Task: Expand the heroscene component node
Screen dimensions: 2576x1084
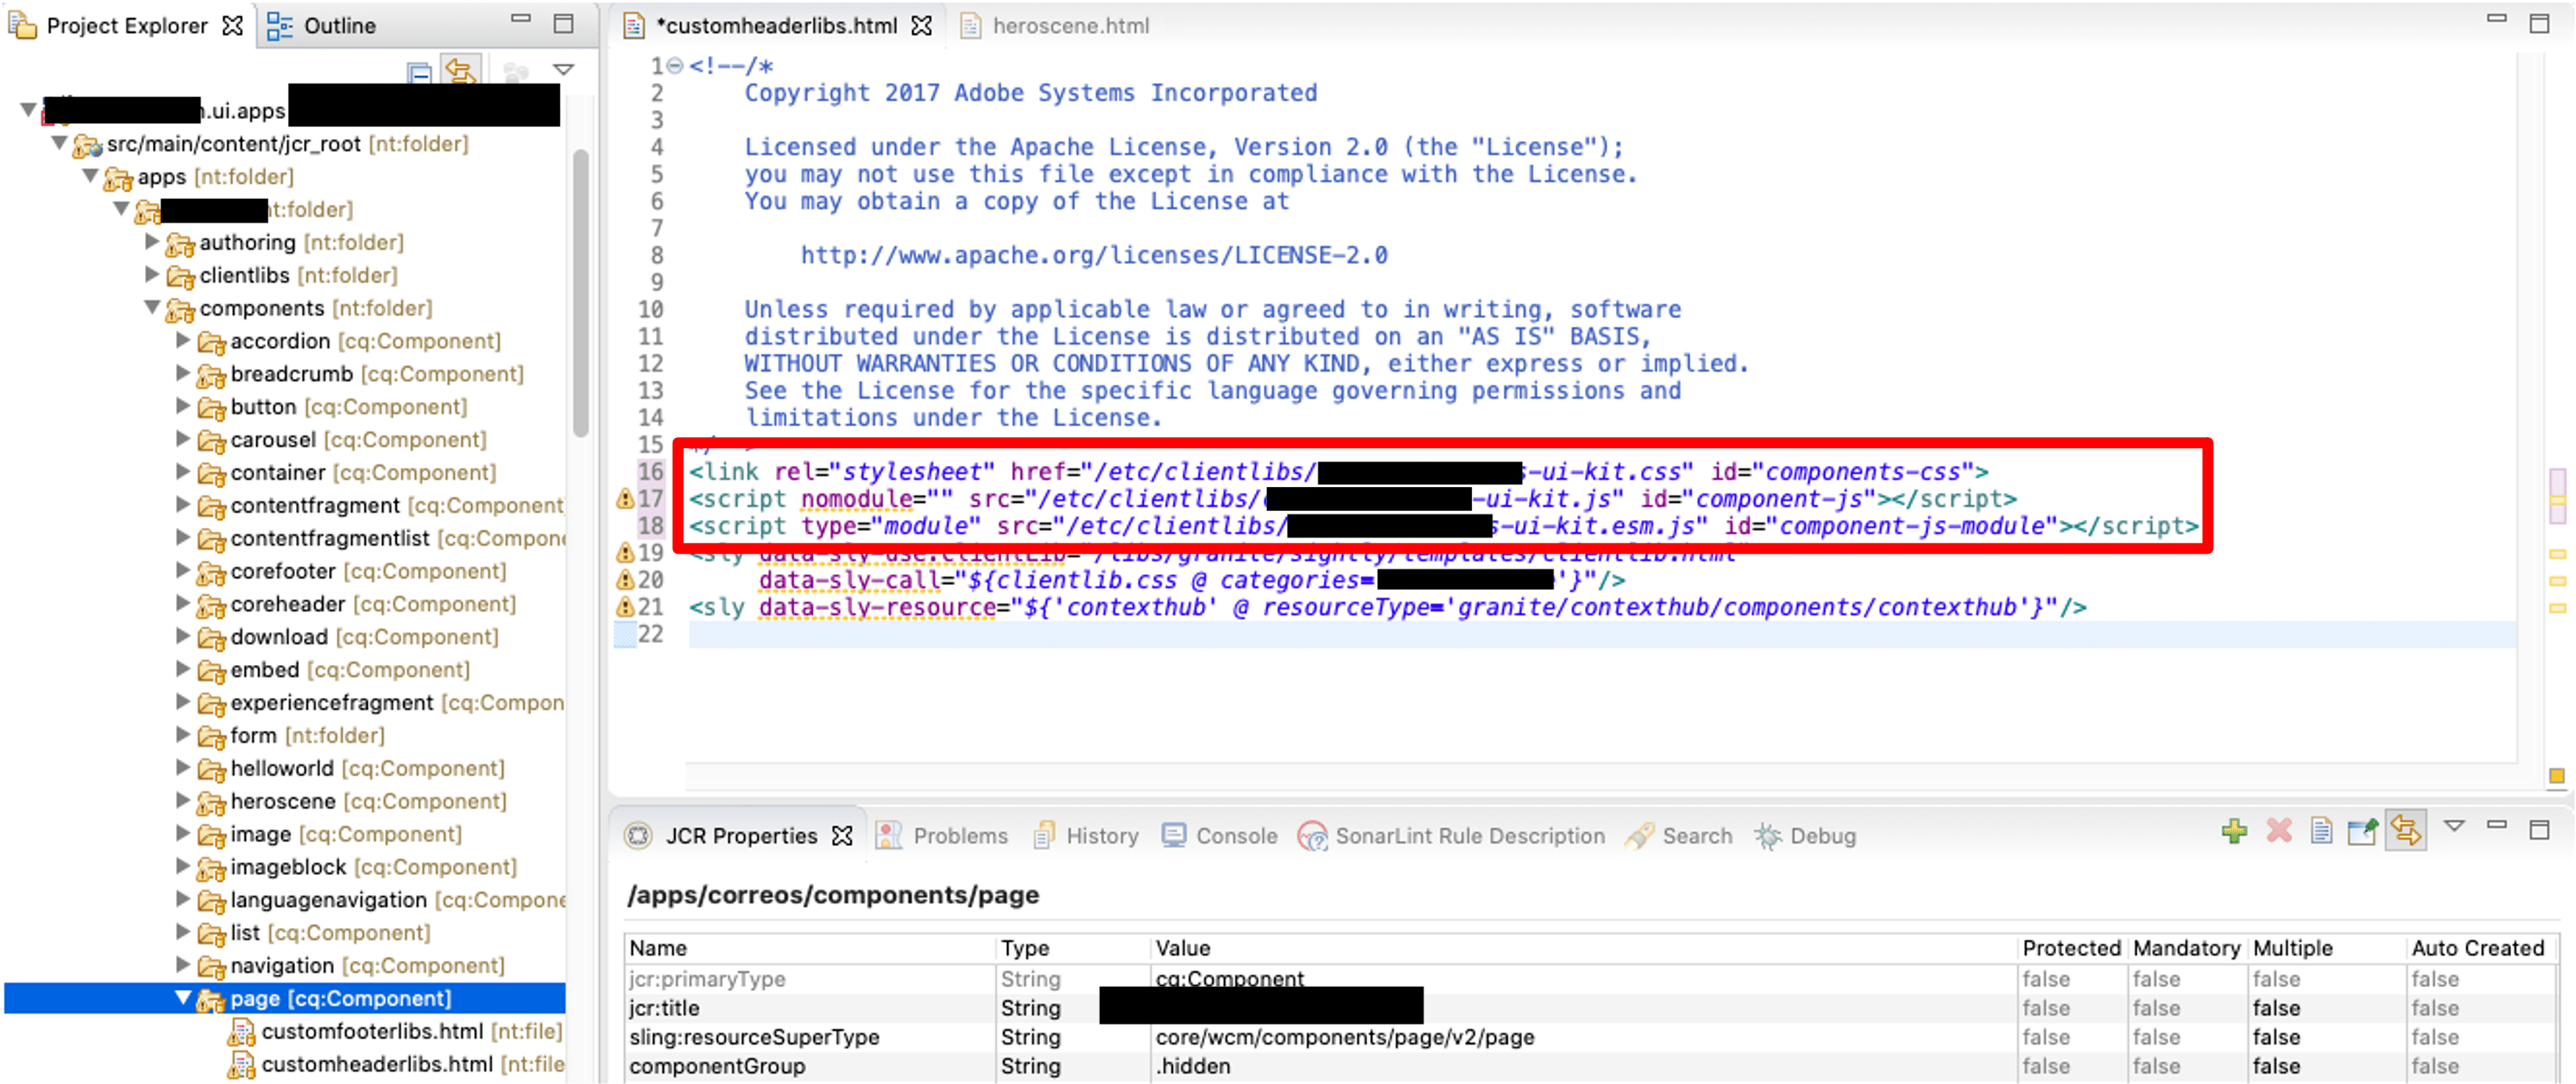Action: (182, 801)
